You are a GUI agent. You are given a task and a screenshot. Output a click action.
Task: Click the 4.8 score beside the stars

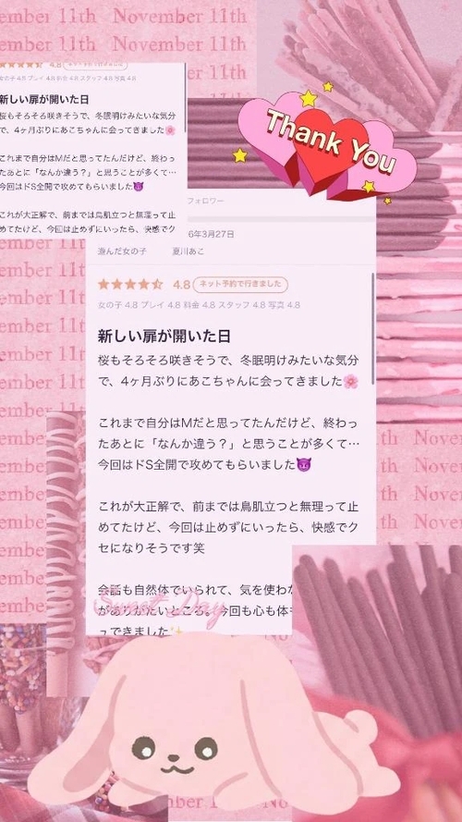tap(181, 285)
